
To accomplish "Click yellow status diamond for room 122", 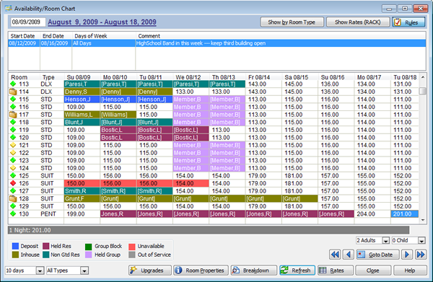I will point(13,153).
